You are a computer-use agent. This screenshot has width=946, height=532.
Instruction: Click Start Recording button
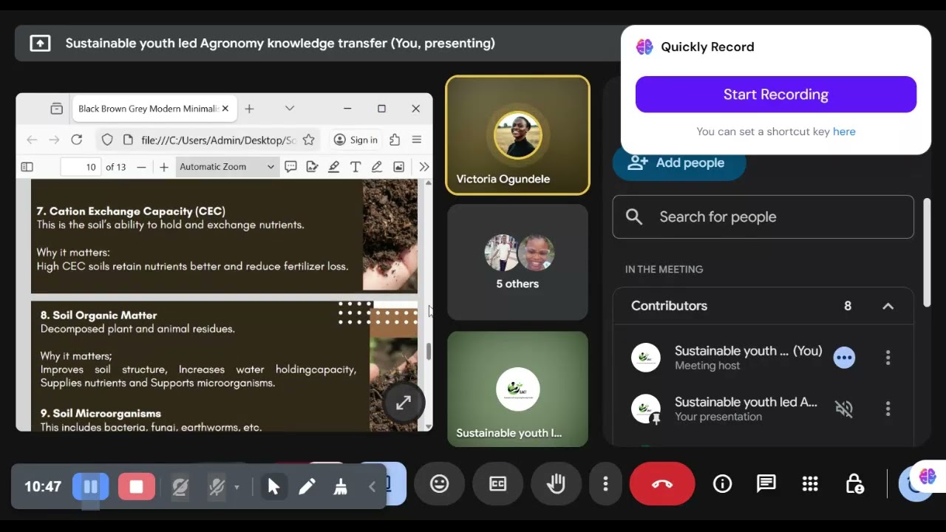tap(776, 95)
